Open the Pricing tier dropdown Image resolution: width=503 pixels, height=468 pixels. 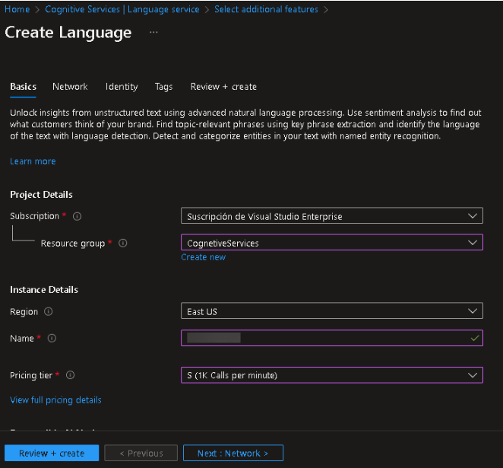point(331,375)
